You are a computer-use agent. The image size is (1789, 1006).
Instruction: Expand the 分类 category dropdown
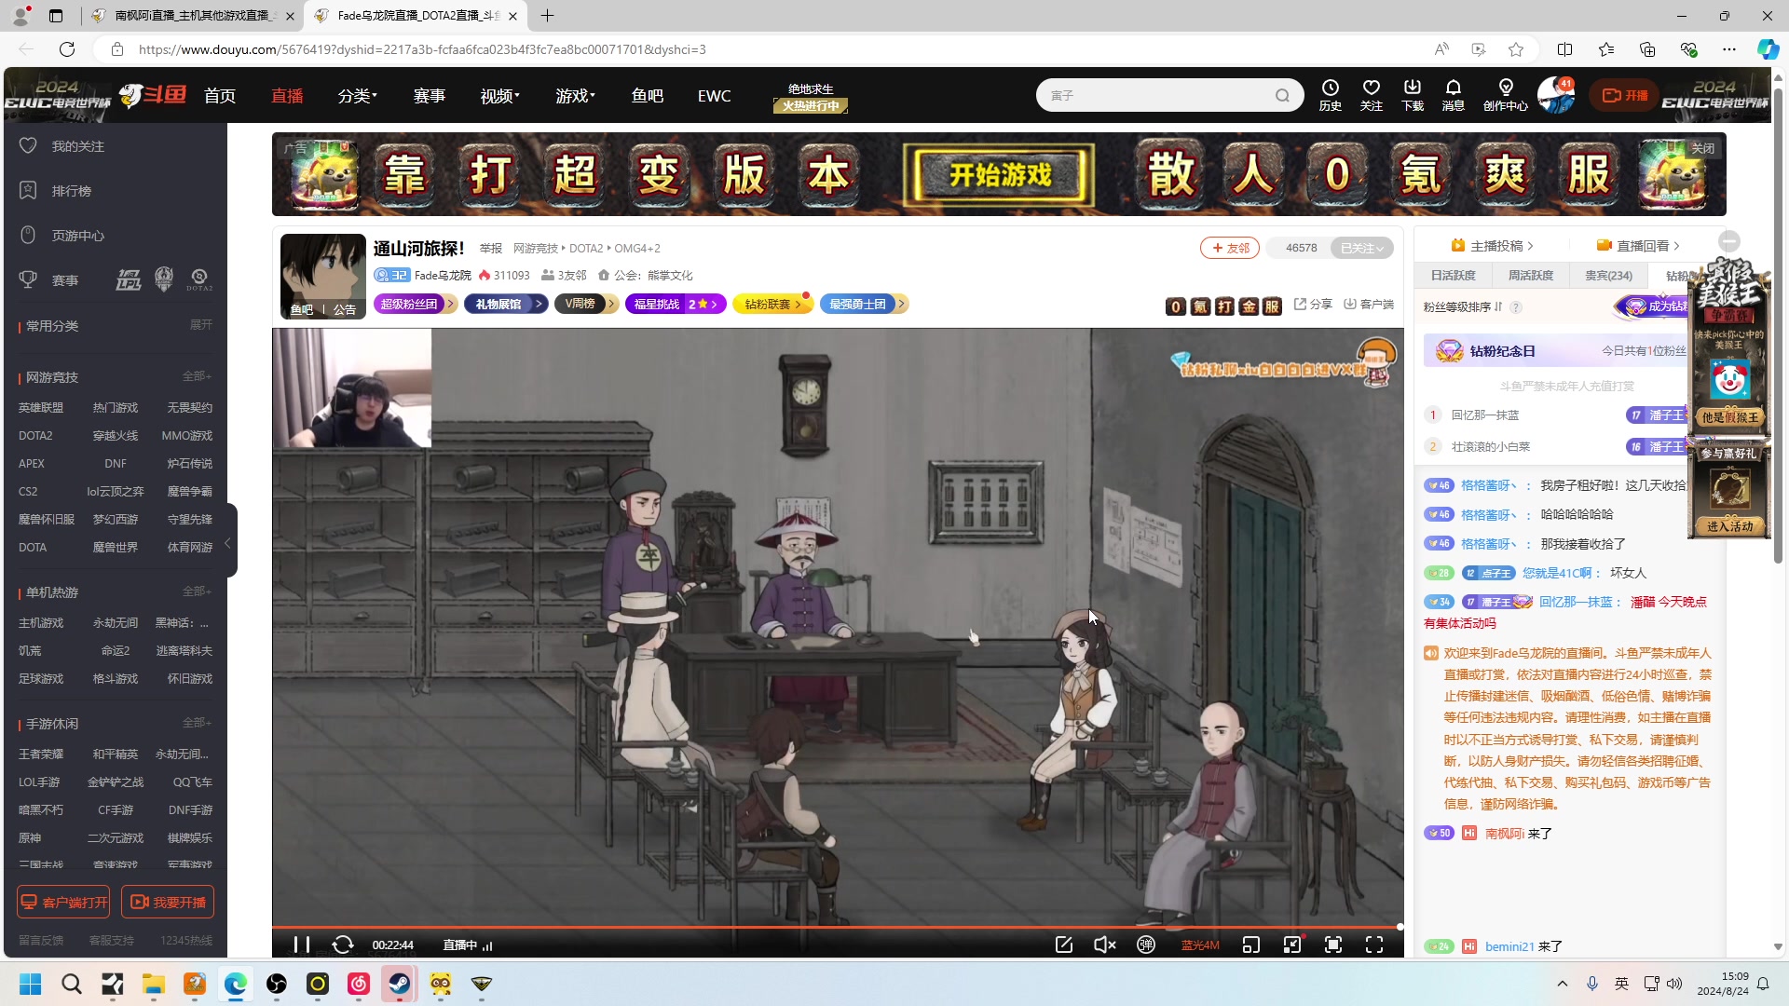pos(358,96)
